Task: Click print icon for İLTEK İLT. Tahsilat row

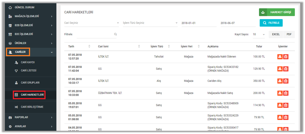Action: [x=280, y=57]
